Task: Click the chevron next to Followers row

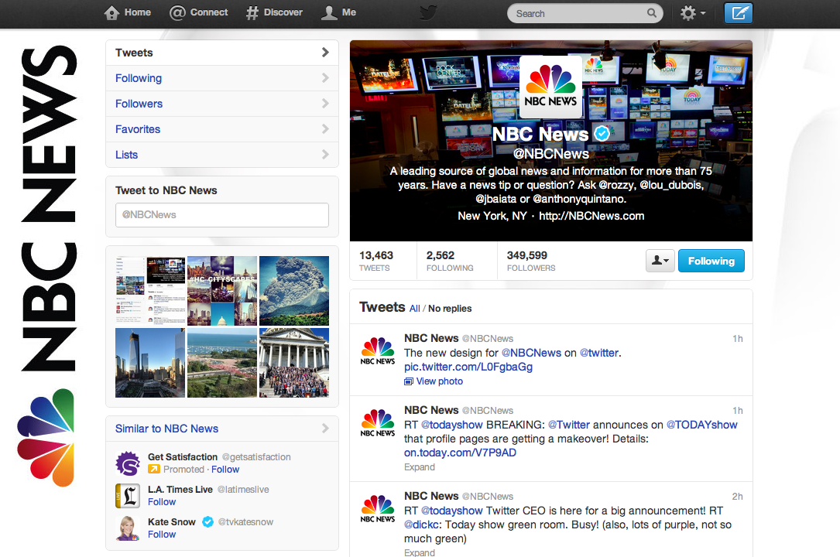Action: point(325,103)
